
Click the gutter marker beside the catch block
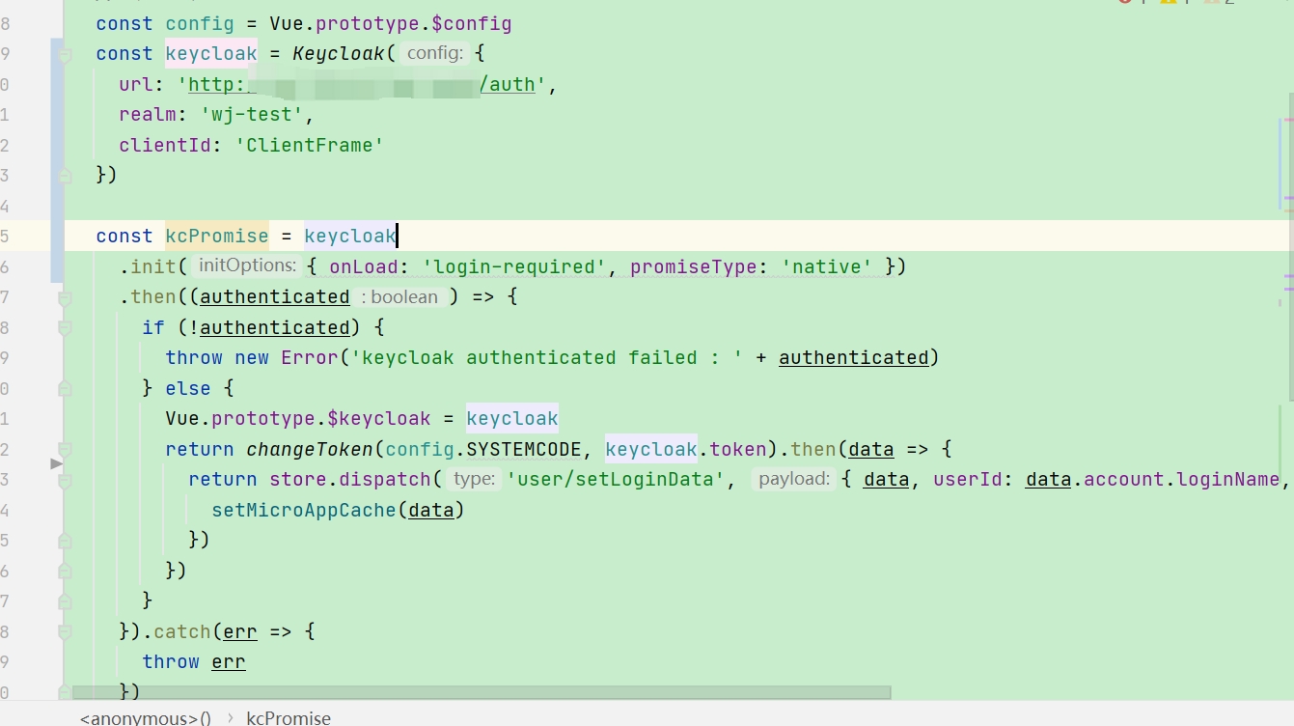tap(65, 631)
